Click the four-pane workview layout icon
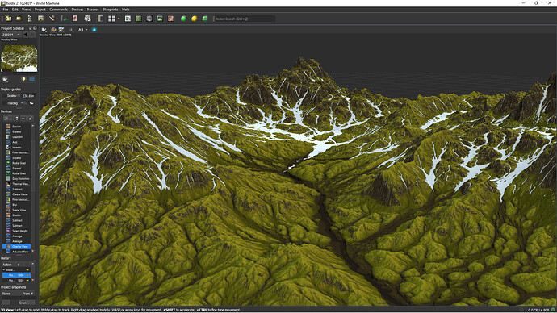 click(111, 19)
